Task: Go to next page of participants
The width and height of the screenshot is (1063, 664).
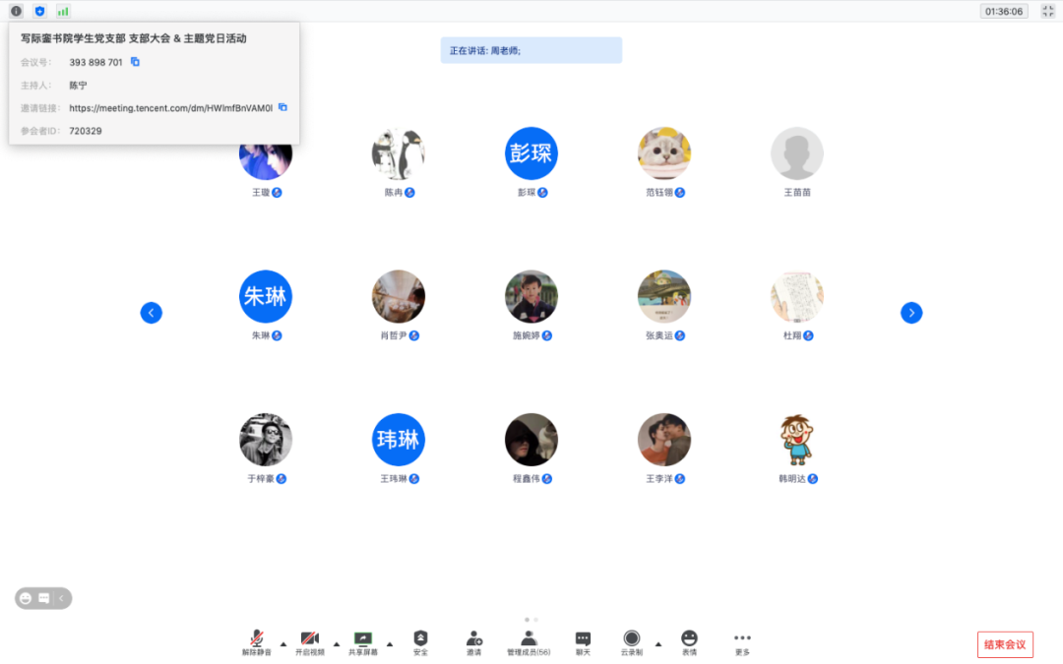Action: tap(911, 313)
